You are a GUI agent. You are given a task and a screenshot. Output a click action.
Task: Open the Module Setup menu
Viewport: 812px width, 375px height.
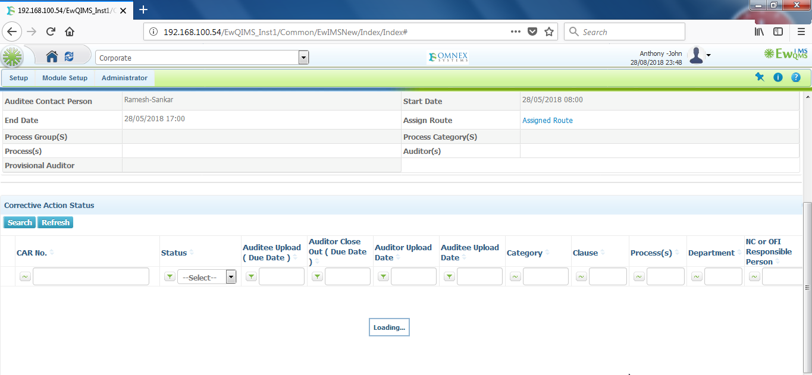[65, 78]
